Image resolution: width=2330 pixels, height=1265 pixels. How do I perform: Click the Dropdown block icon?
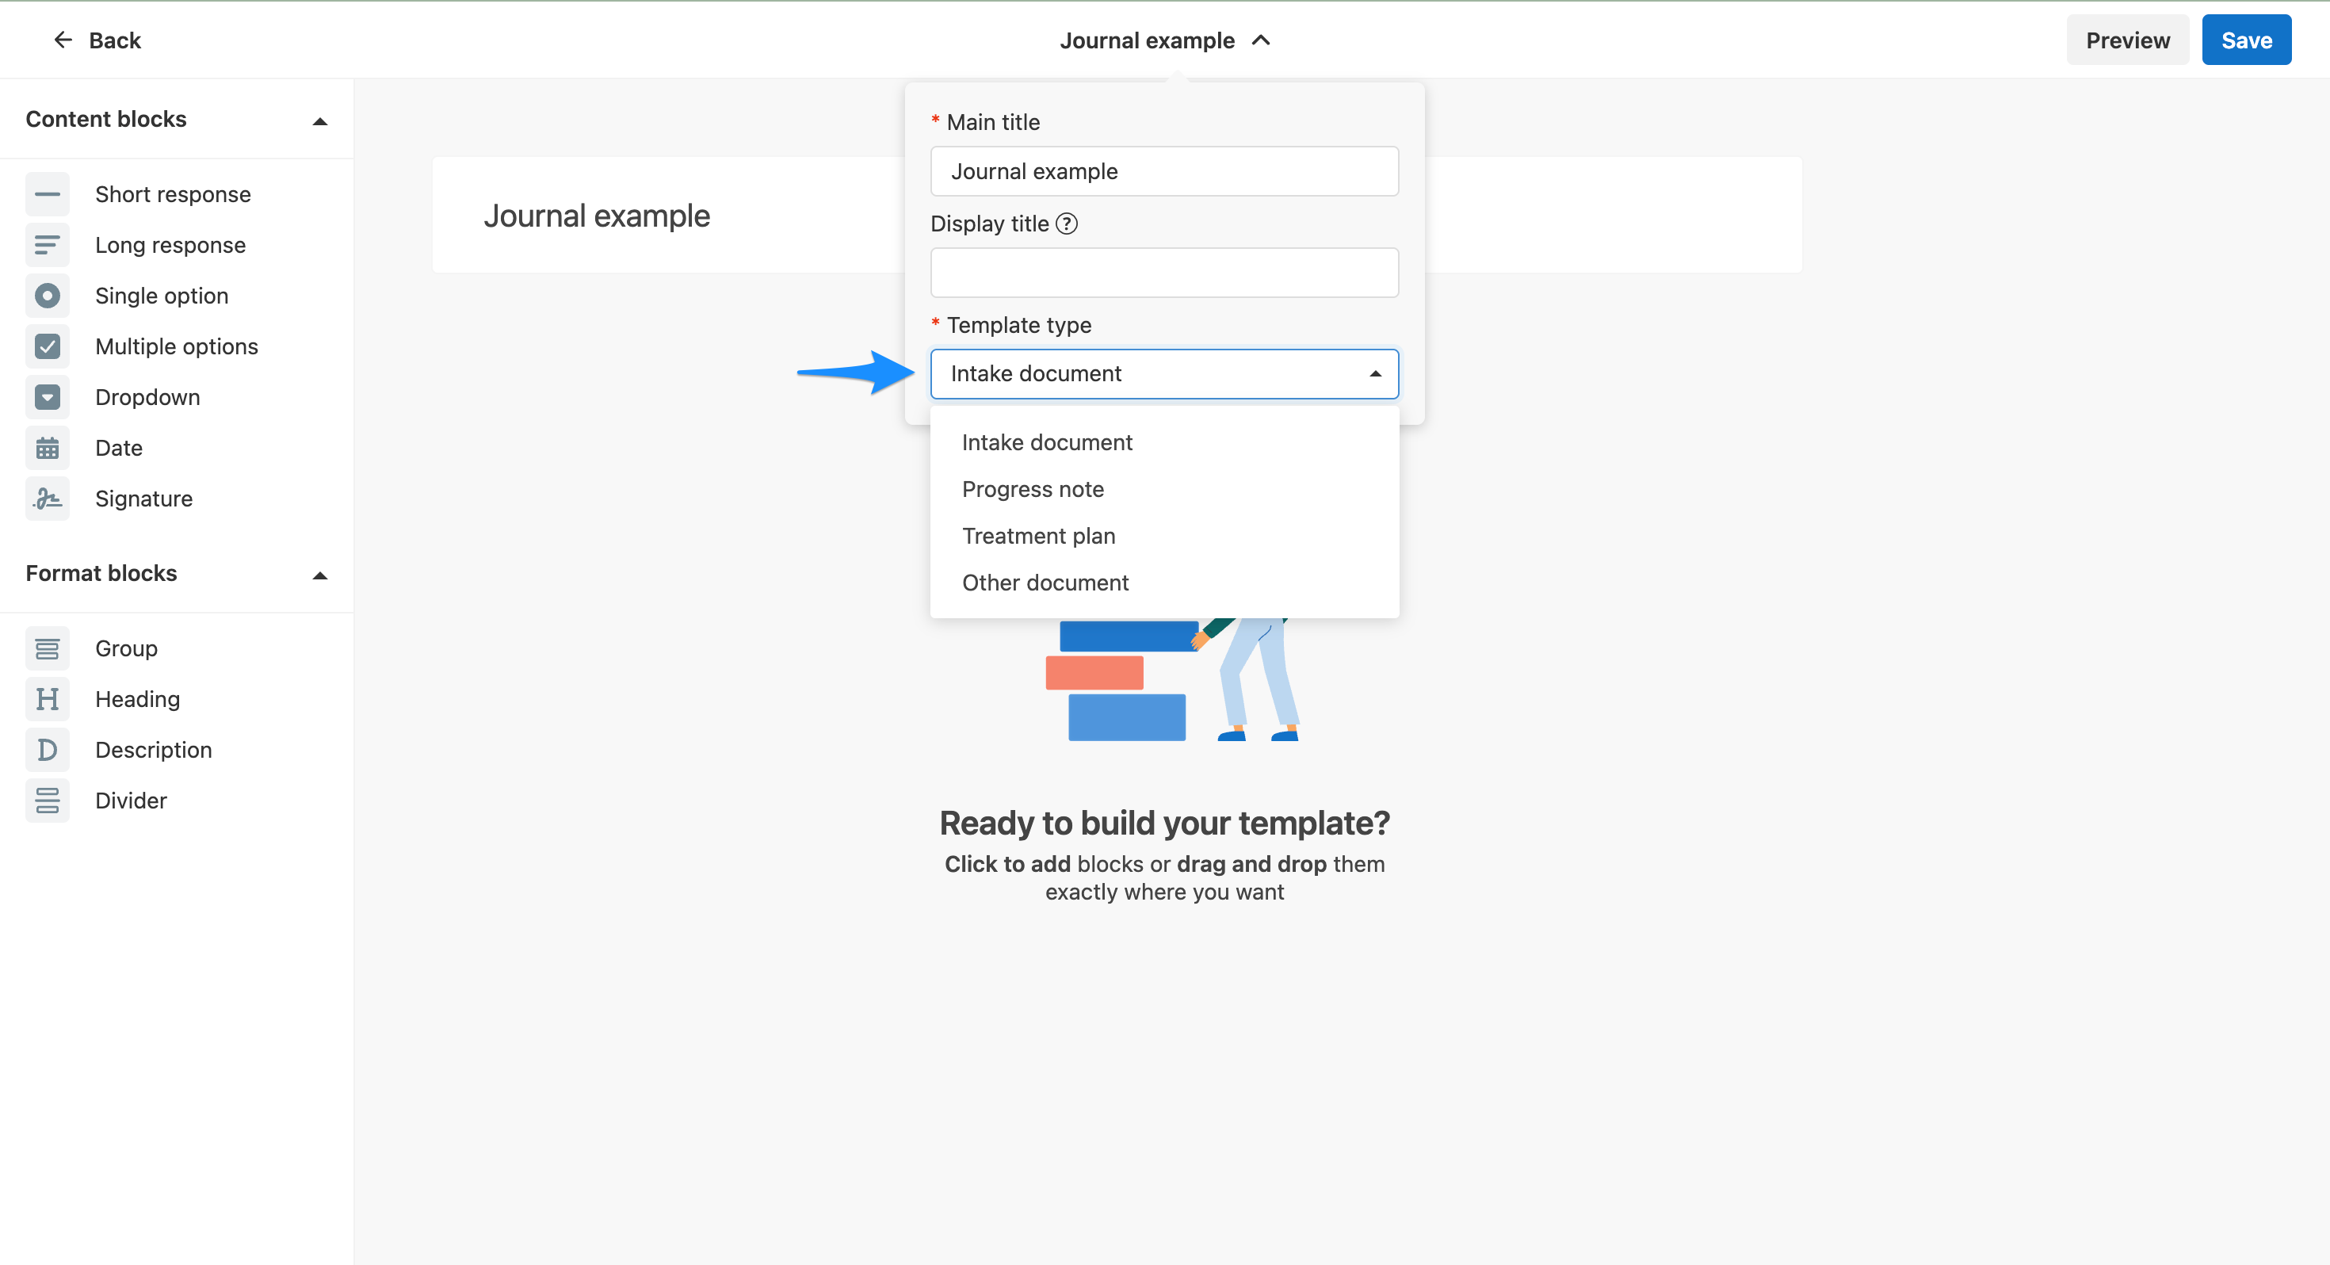tap(47, 397)
